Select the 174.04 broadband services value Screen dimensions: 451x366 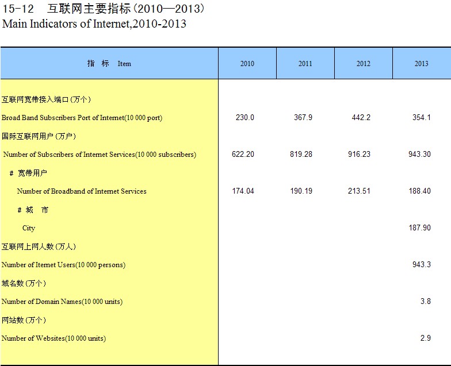243,191
